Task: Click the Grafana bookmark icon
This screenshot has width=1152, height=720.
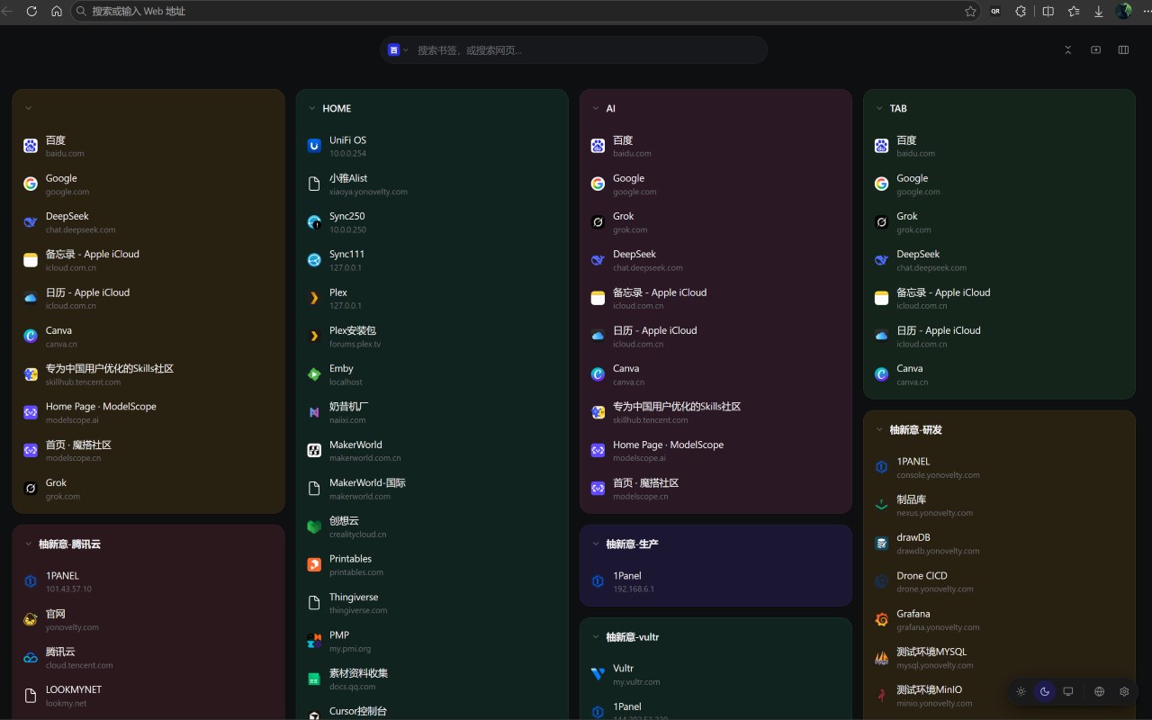Action: [881, 620]
